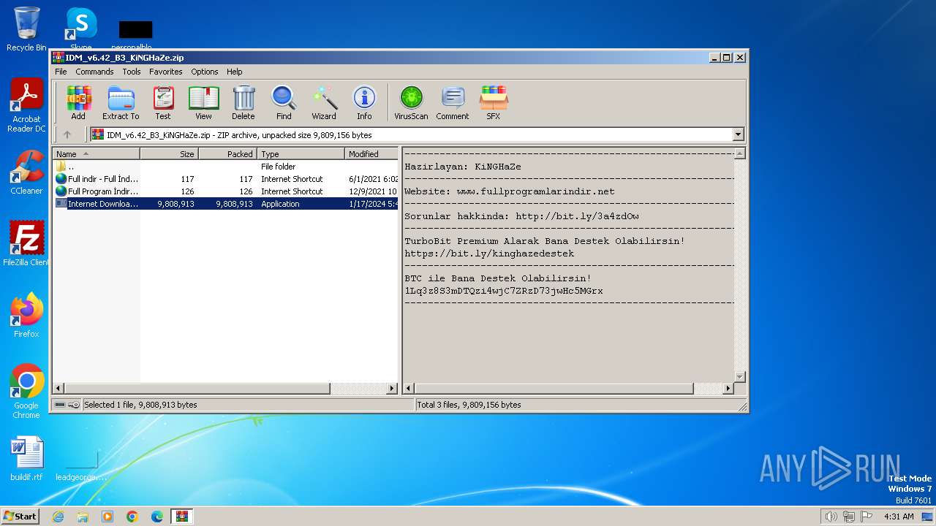Screen dimensions: 936x526
Task: Sort files by Name column
Action: click(x=96, y=154)
